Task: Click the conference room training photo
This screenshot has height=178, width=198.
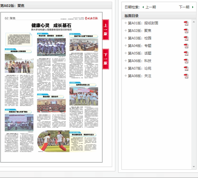Action: 84,45
